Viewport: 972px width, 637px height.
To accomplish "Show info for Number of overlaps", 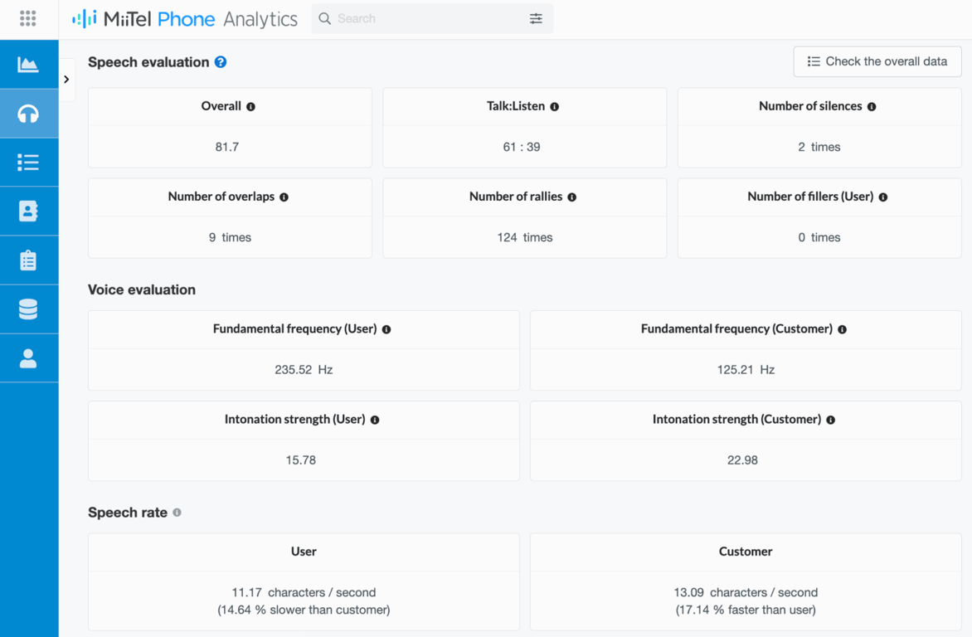I will pyautogui.click(x=284, y=197).
